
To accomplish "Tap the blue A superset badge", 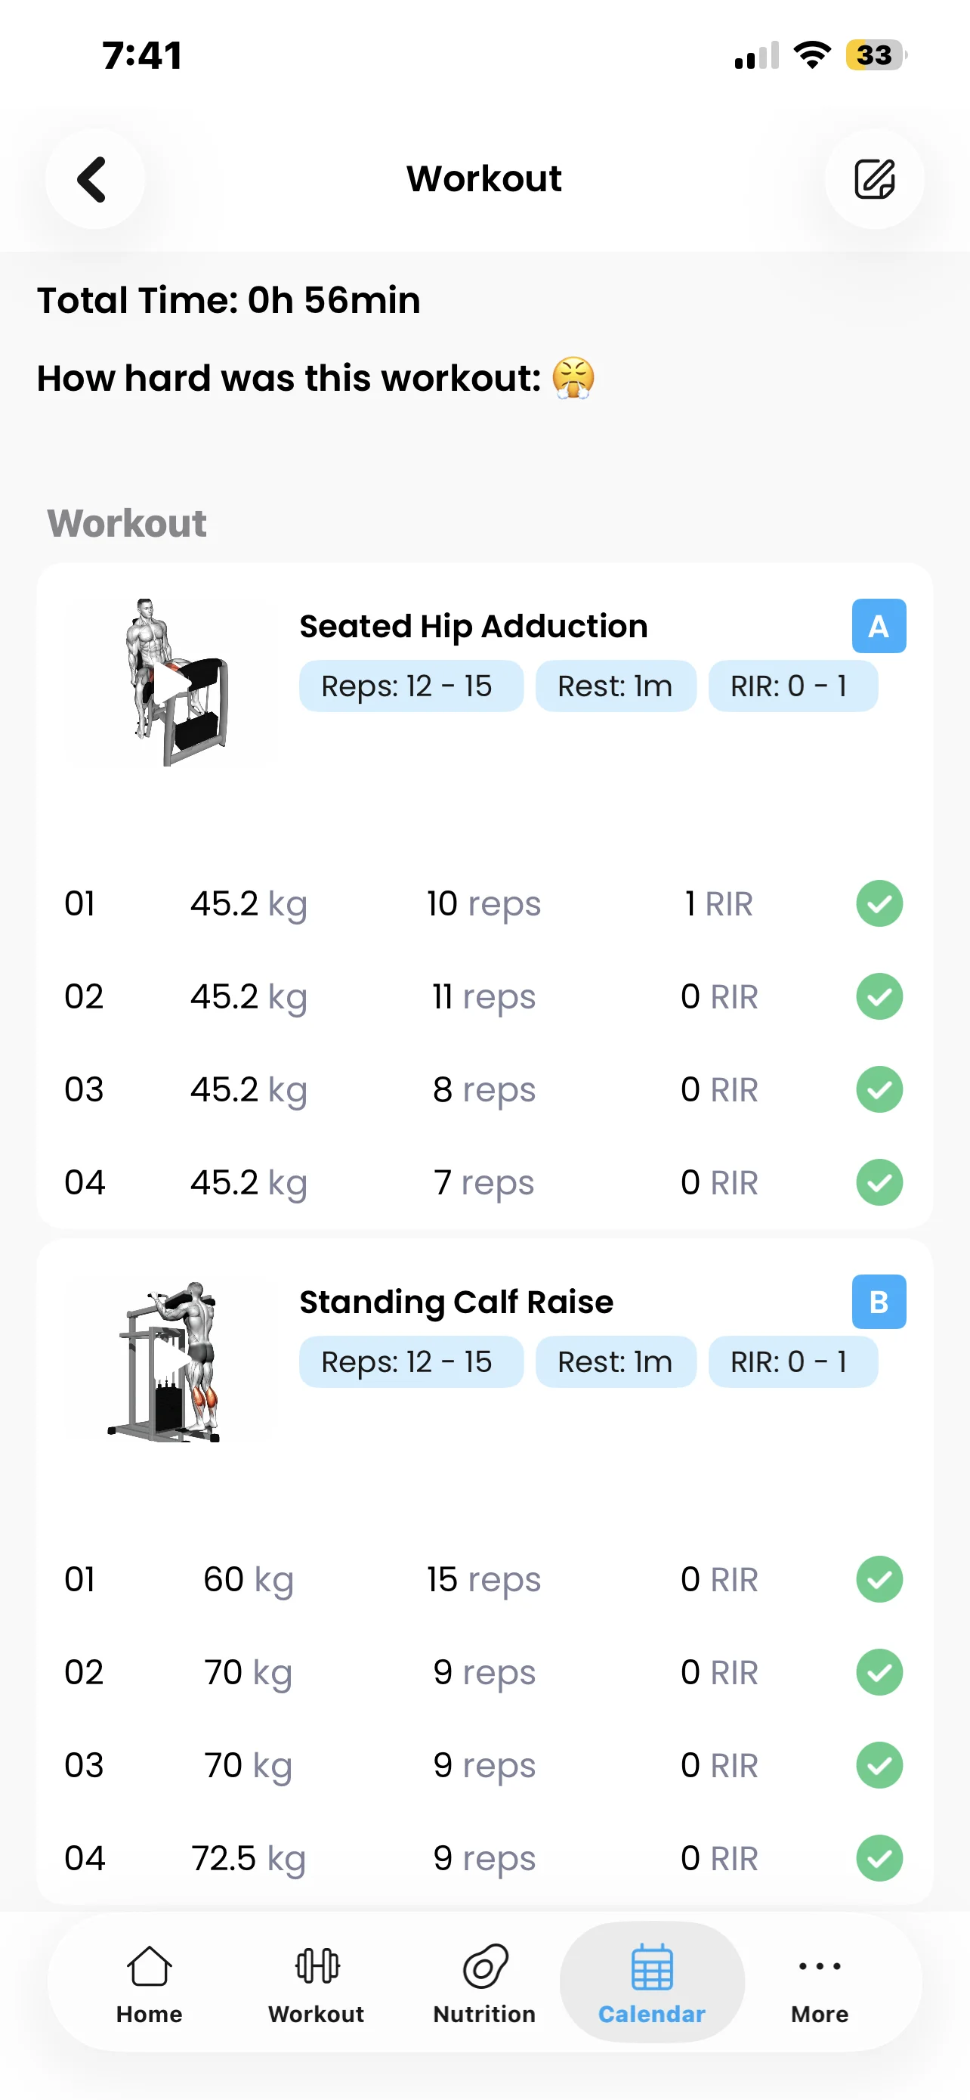I will 878,626.
